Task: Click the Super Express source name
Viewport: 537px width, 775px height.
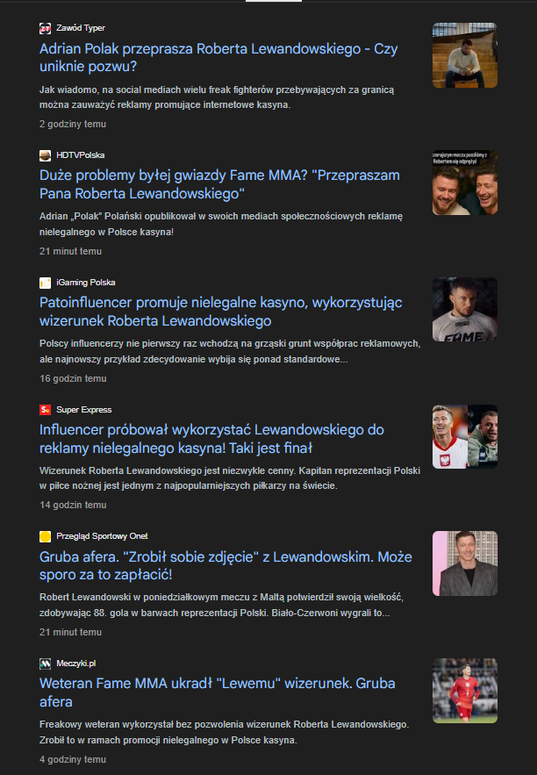Action: point(84,410)
